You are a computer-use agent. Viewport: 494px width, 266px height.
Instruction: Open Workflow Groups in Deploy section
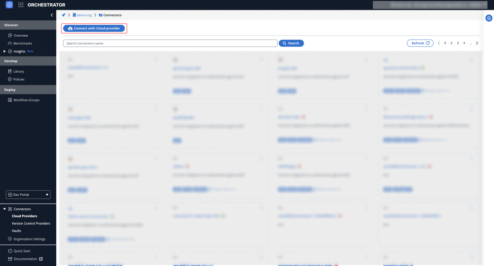(x=26, y=100)
